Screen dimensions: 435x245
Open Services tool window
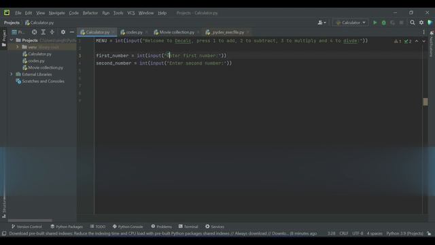pos(215,227)
